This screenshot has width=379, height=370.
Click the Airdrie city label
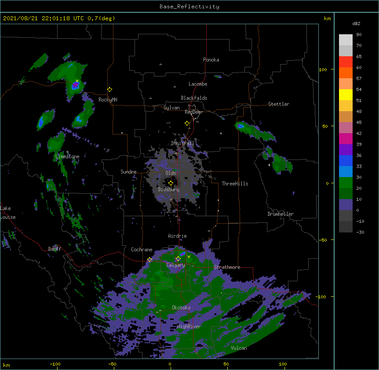click(178, 236)
